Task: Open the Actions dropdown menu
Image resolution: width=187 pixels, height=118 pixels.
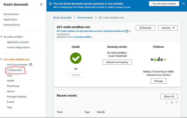Action: tap(168, 28)
